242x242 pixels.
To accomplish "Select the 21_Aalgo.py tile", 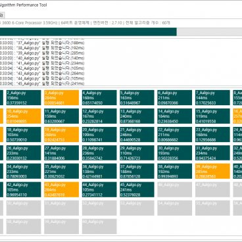I will tap(137, 135).
